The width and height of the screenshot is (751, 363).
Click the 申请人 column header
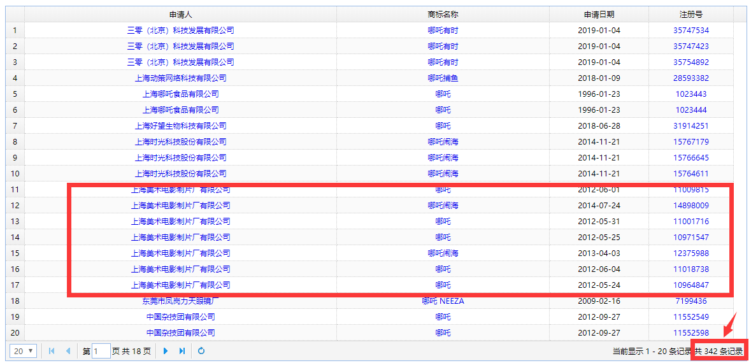pyautogui.click(x=180, y=14)
